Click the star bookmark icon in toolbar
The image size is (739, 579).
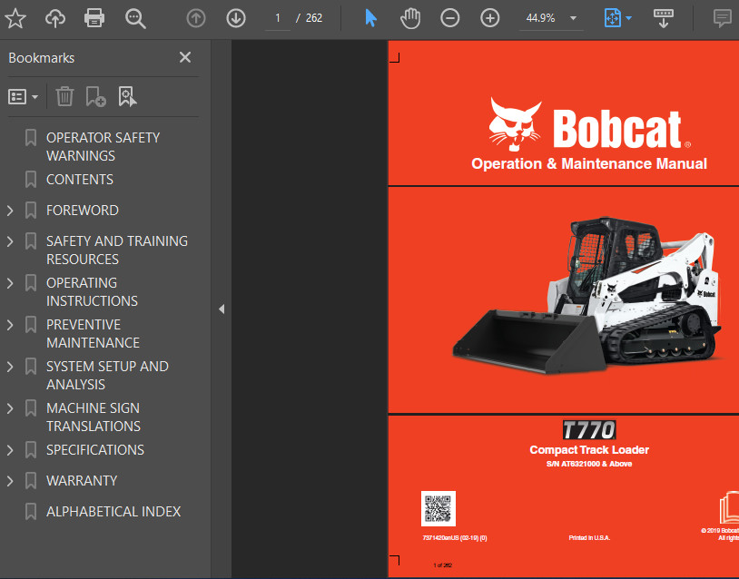15,18
